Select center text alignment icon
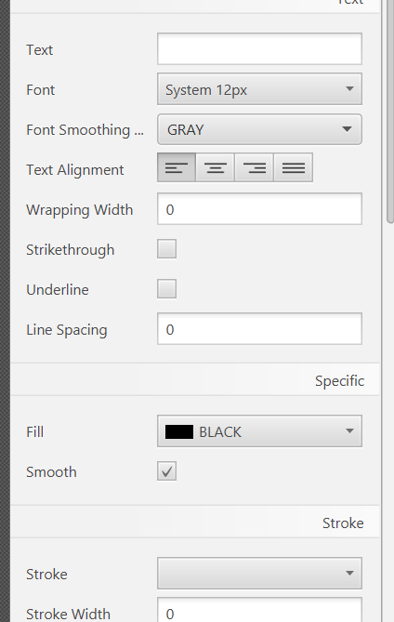The image size is (394, 622). pyautogui.click(x=215, y=167)
